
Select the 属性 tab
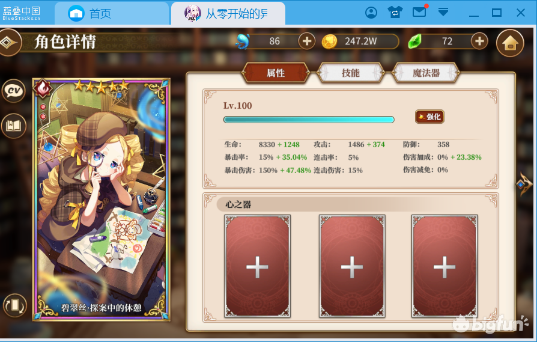click(x=276, y=73)
